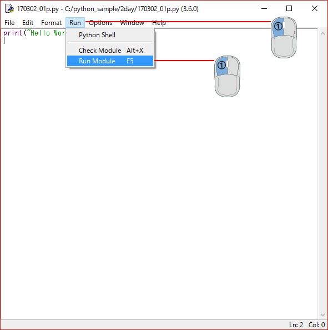This screenshot has height=330, width=328.
Task: Minimize the IDLE editor window
Action: pos(264,9)
